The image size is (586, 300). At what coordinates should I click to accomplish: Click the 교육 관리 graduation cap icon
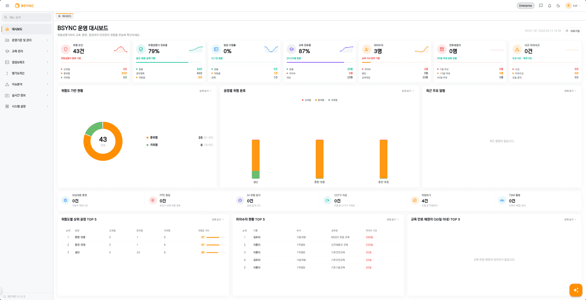[x=7, y=51]
